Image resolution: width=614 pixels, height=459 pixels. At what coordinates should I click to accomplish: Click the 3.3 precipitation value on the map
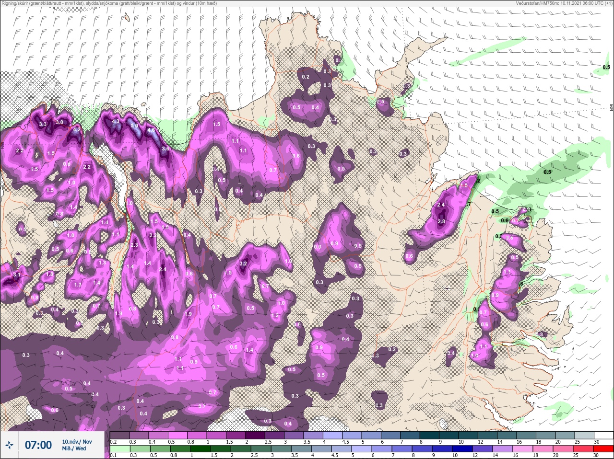pos(43,124)
